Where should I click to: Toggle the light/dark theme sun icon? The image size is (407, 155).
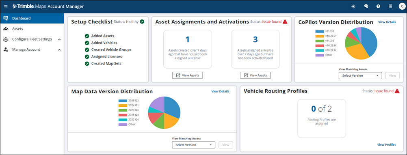353,6
